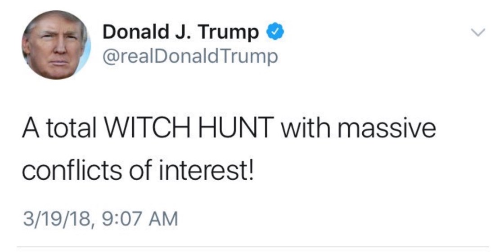Click the date 3/19/18
This screenshot has width=495, height=252.
point(54,219)
